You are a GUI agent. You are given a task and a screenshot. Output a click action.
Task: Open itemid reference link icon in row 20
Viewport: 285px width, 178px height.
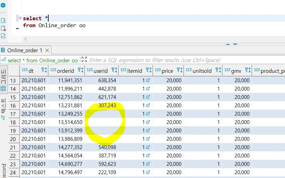tap(148, 139)
